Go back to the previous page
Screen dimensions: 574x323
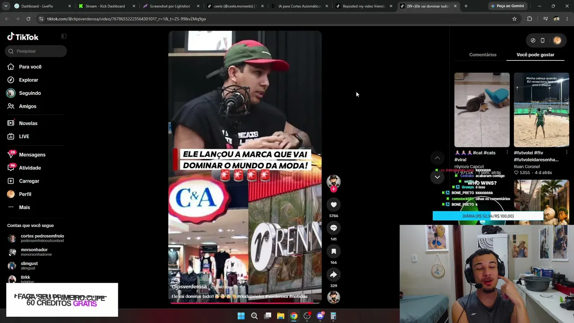[x=7, y=19]
